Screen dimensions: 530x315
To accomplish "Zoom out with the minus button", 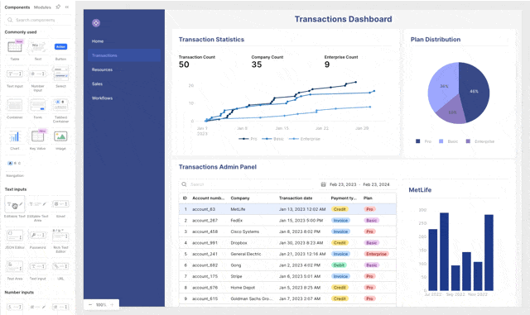I will point(90,304).
